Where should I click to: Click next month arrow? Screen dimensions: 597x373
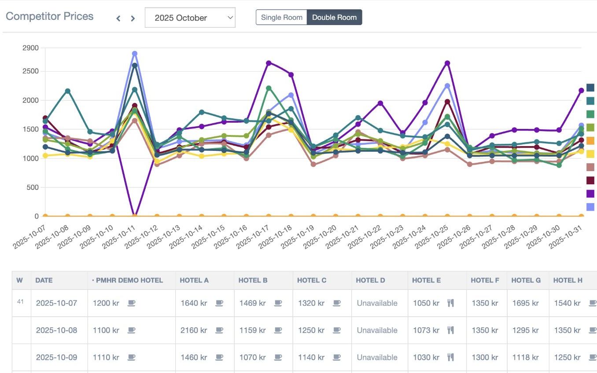[133, 18]
